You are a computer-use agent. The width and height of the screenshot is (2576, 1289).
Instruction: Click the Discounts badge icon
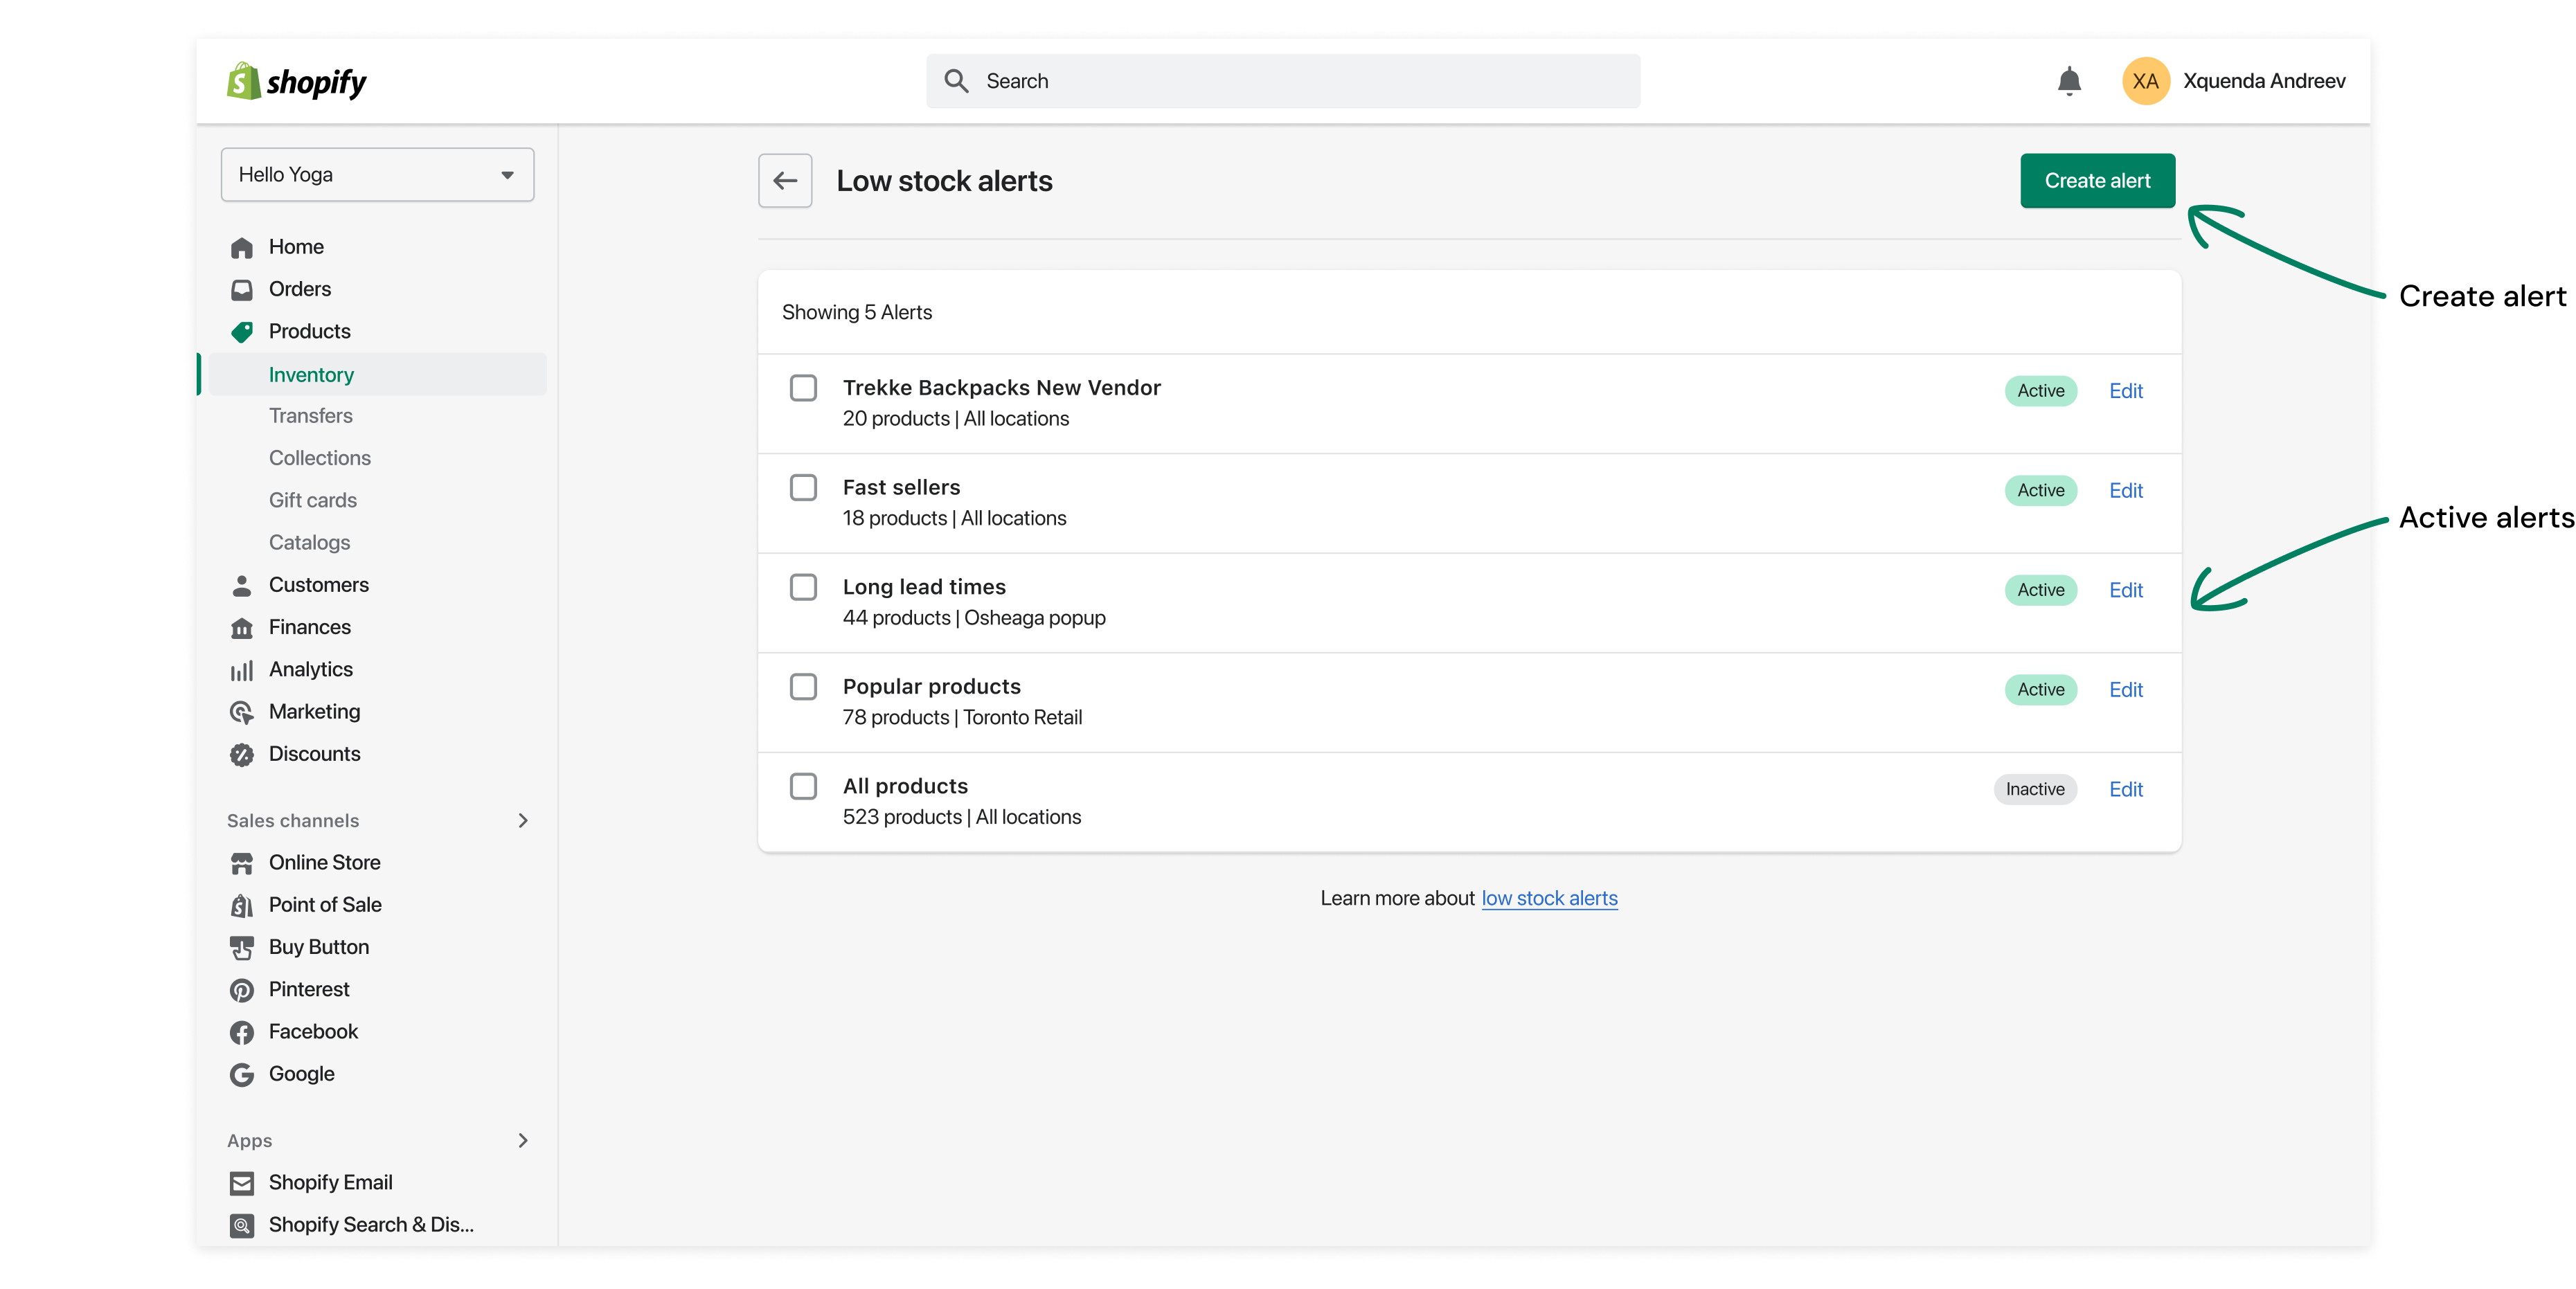[x=242, y=755]
